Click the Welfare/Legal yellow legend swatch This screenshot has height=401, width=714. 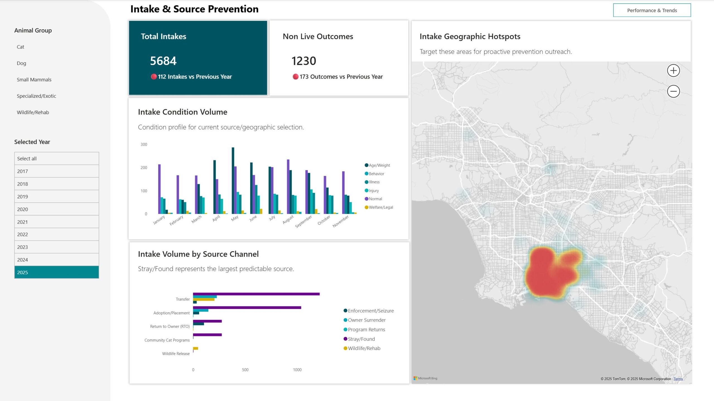(366, 207)
